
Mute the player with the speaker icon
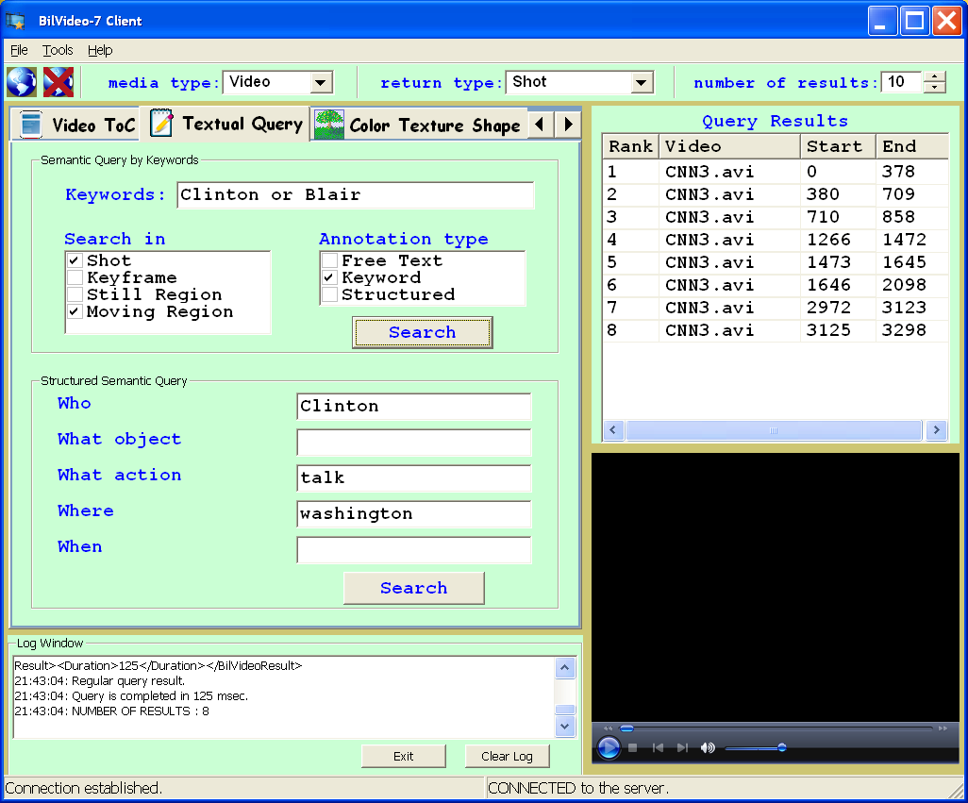pos(708,748)
